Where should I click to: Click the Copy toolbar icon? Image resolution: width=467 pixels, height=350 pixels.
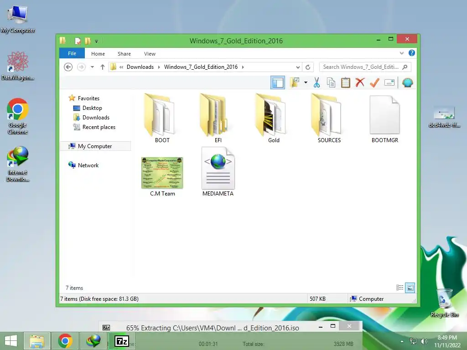[331, 82]
